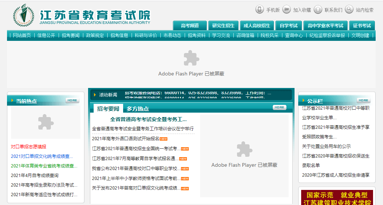Open the 高中学业水平考试 tab
Screen dimensions: 383x205
(325, 26)
